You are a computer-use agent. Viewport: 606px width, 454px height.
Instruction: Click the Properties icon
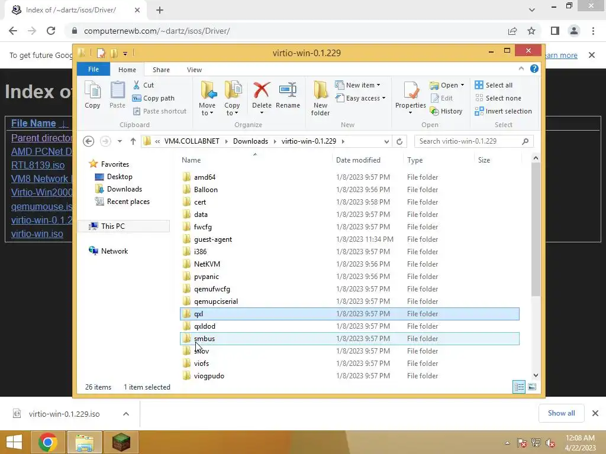(x=411, y=91)
